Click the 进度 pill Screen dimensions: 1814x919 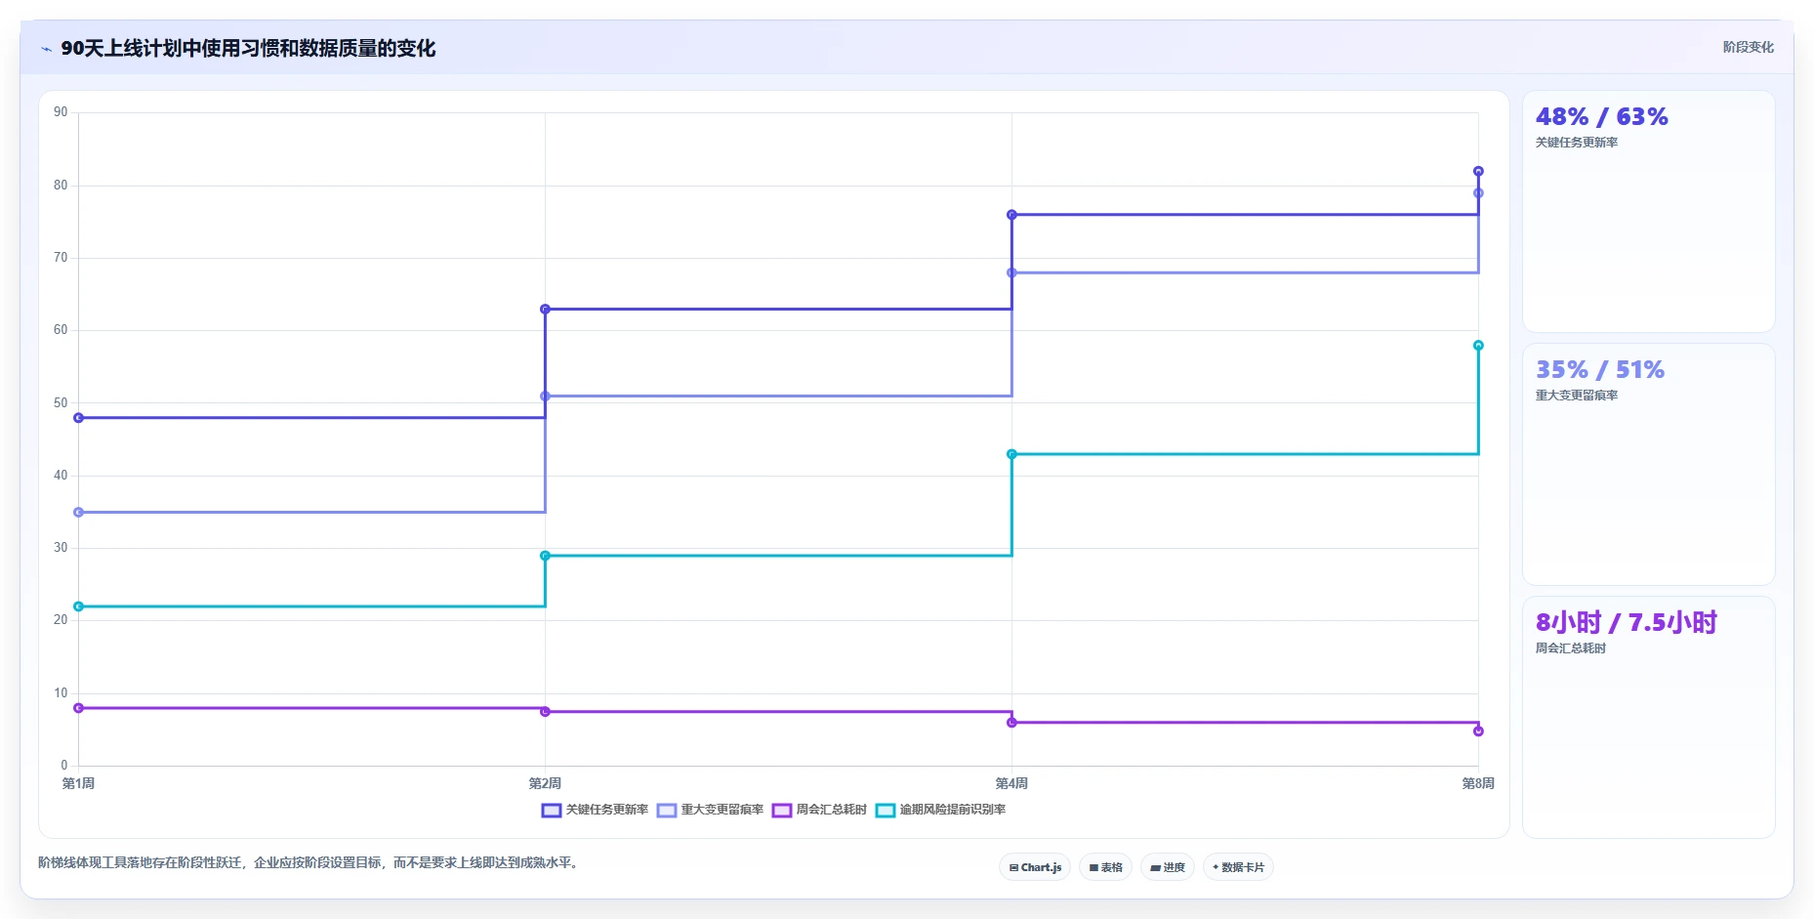point(1168,867)
